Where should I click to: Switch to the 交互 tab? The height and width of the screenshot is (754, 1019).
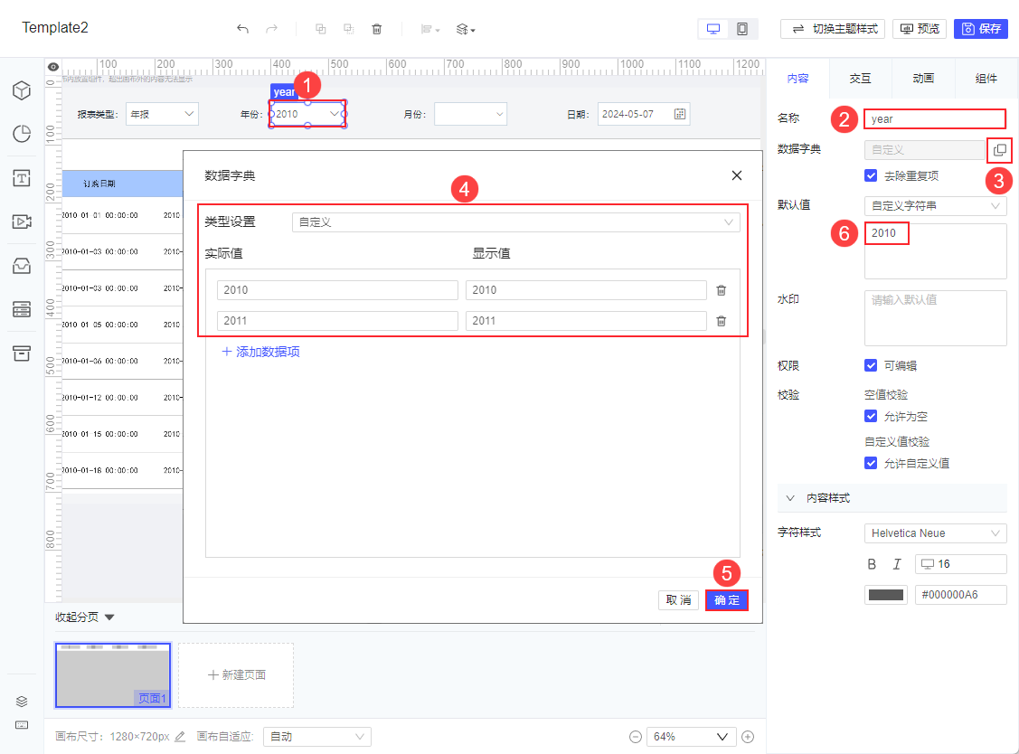tap(860, 78)
